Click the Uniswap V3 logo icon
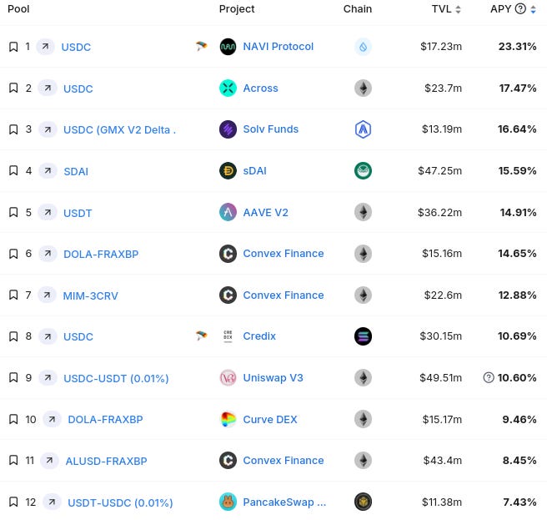Viewport: 547px width, 520px height. [x=228, y=377]
